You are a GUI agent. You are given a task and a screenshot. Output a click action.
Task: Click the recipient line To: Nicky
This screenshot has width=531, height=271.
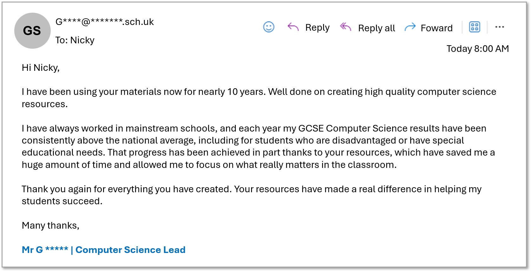(75, 40)
